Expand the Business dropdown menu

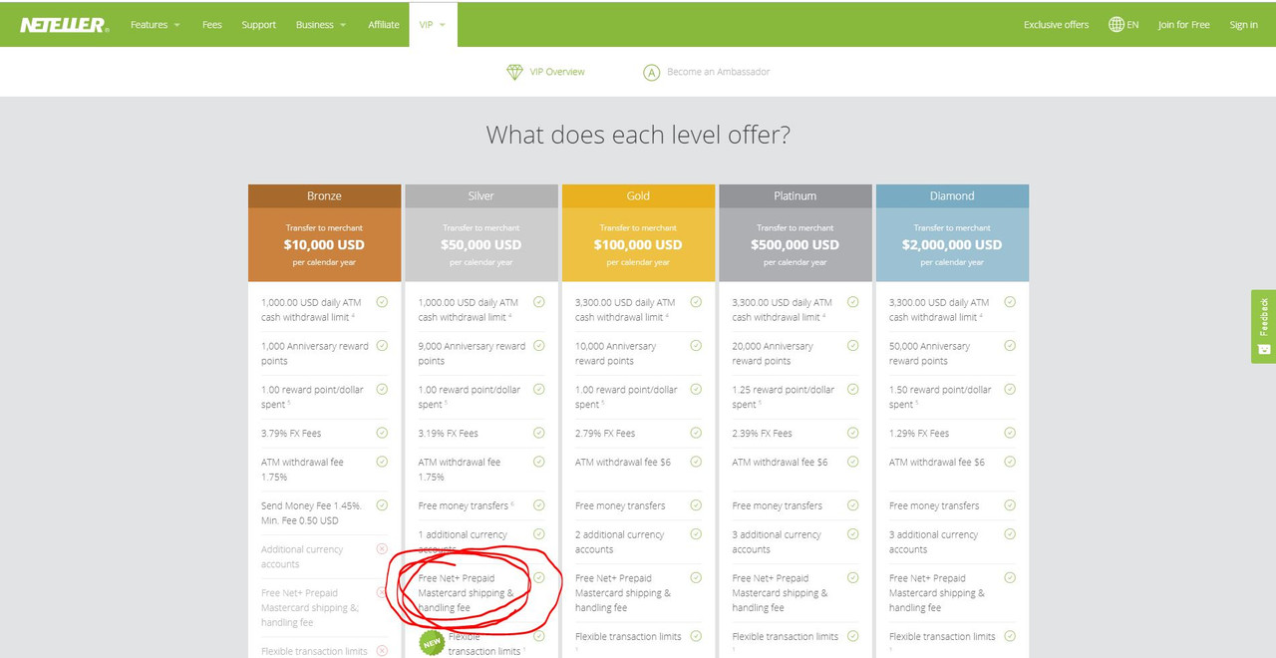(x=321, y=25)
